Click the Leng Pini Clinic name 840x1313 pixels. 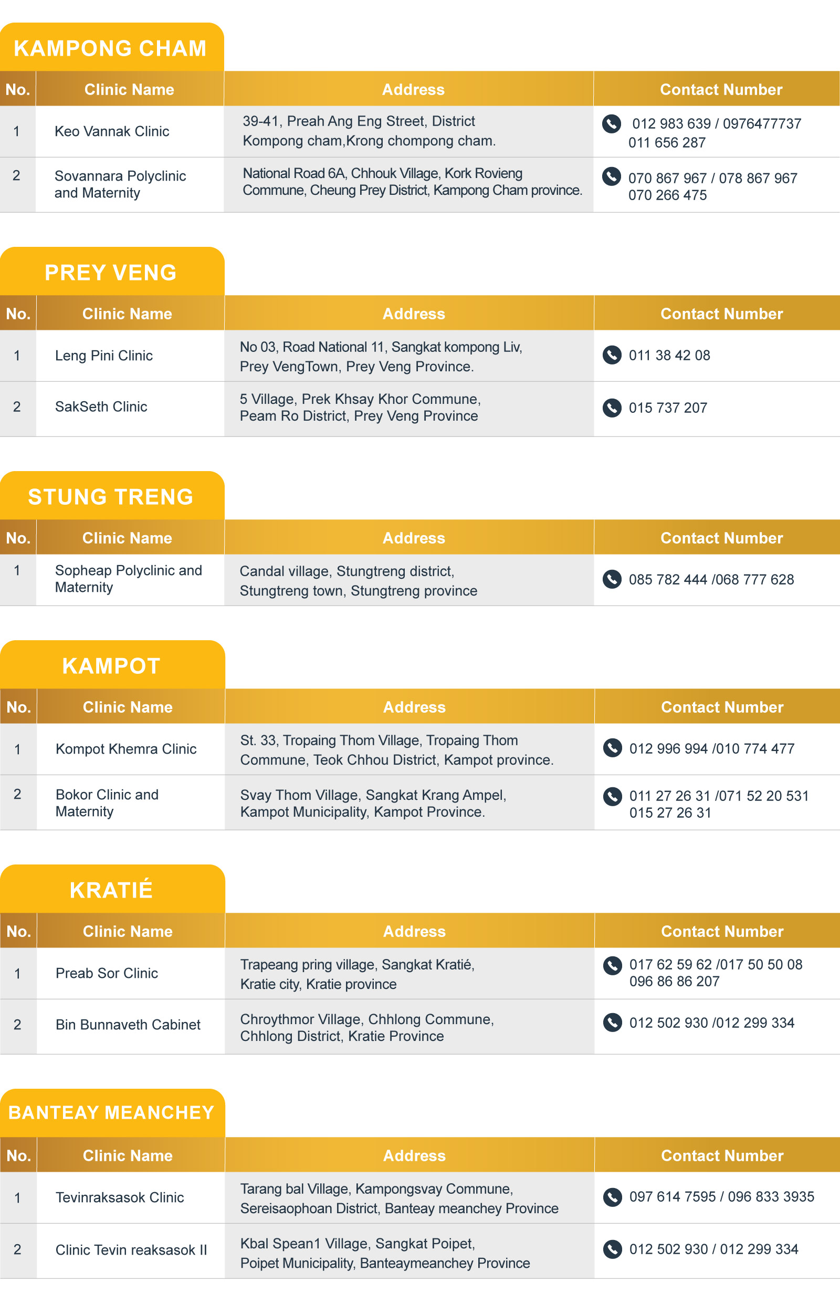(103, 356)
